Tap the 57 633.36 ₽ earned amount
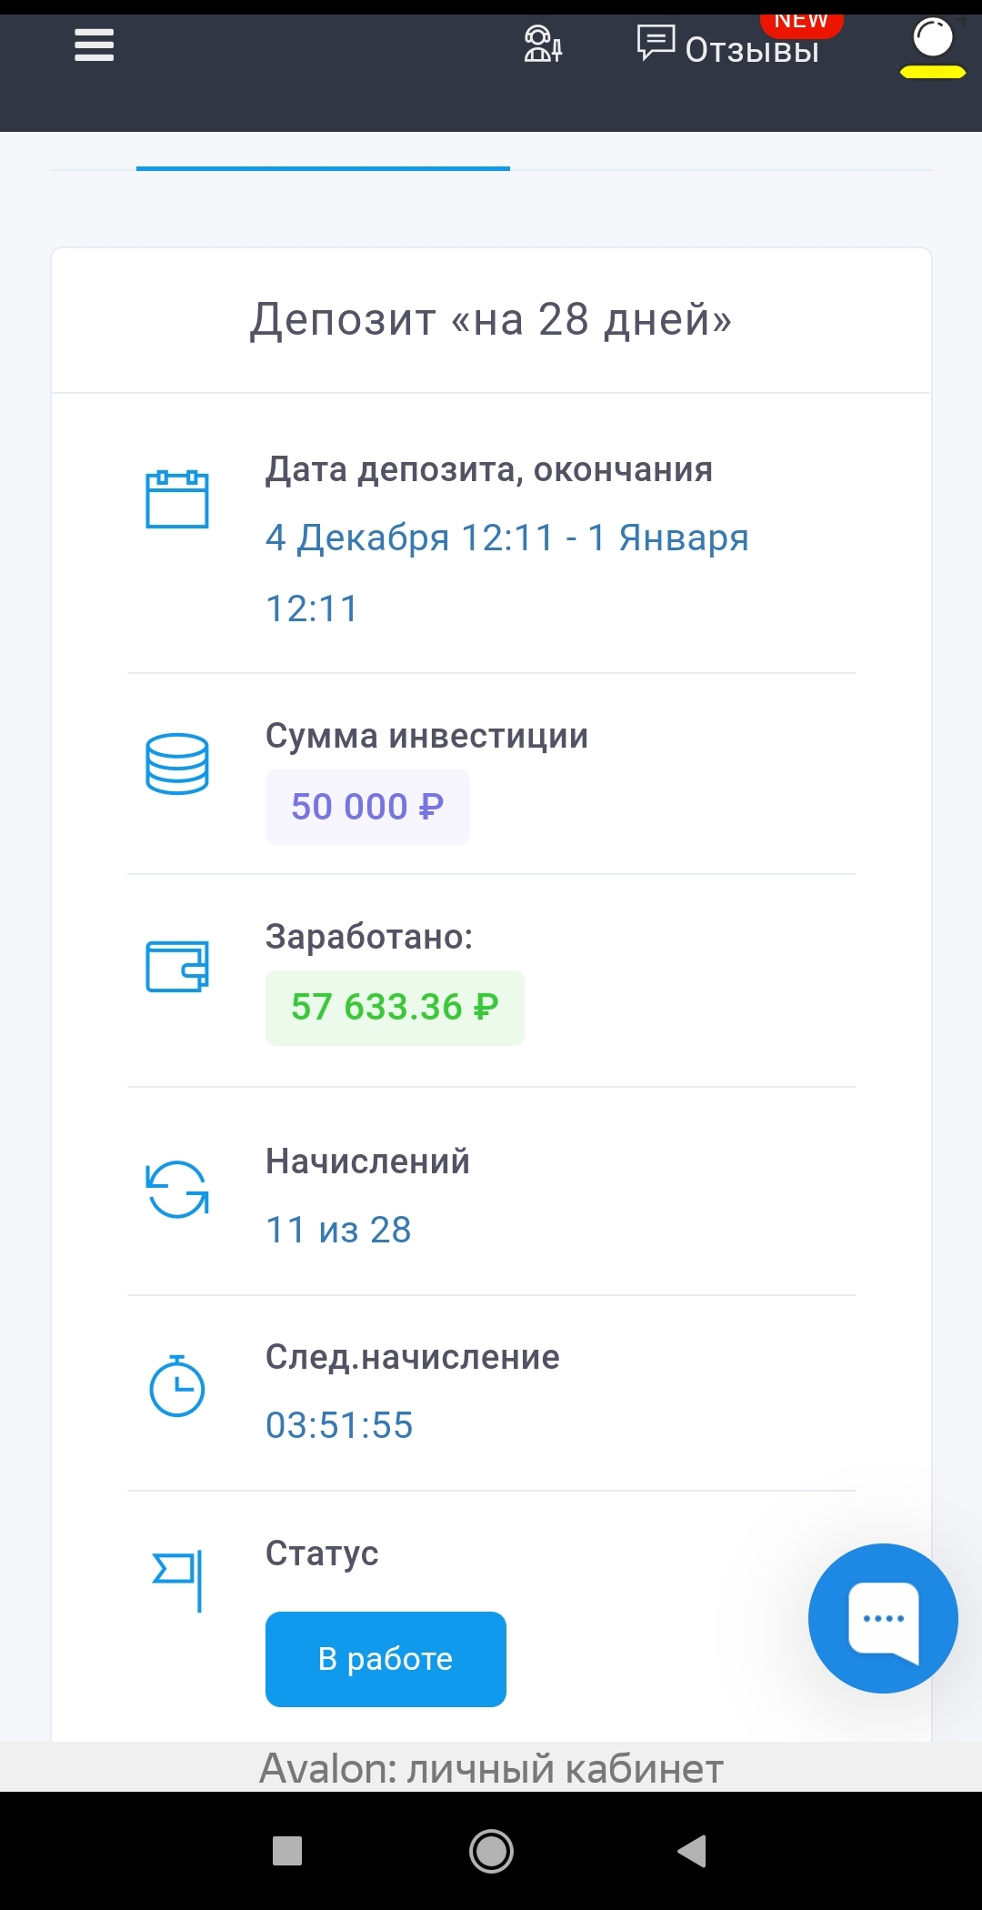Screen dimensions: 982x1910 [395, 1008]
